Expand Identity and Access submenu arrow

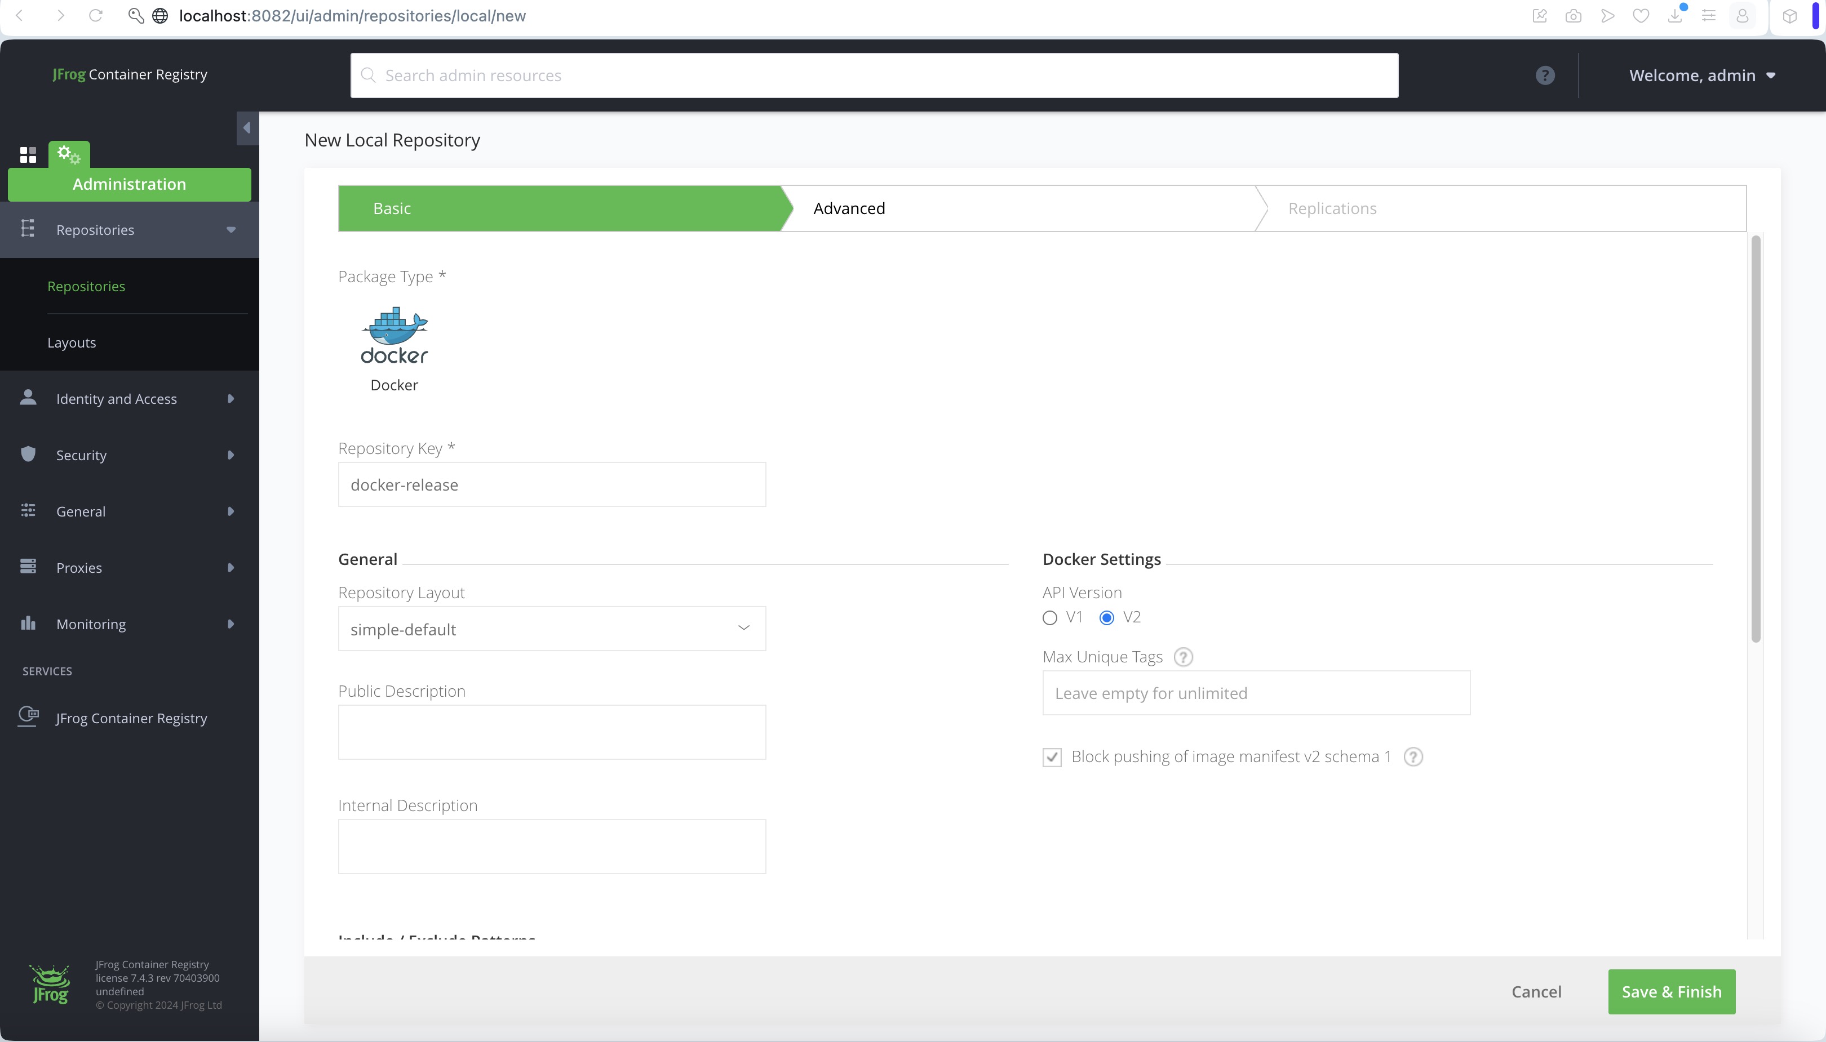(x=231, y=399)
